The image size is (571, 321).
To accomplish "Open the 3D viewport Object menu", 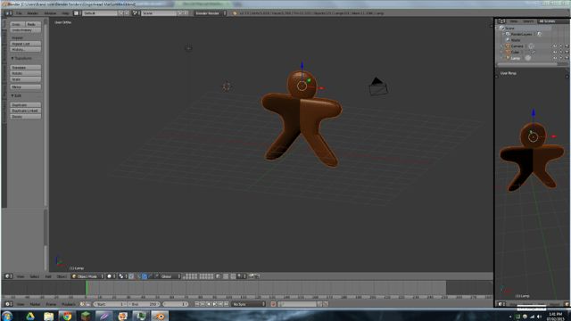I will (x=62, y=276).
